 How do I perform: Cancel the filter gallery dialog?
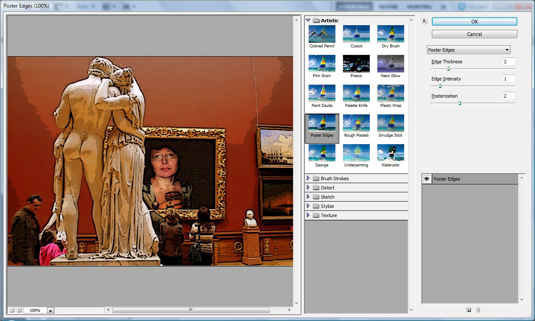pyautogui.click(x=475, y=34)
